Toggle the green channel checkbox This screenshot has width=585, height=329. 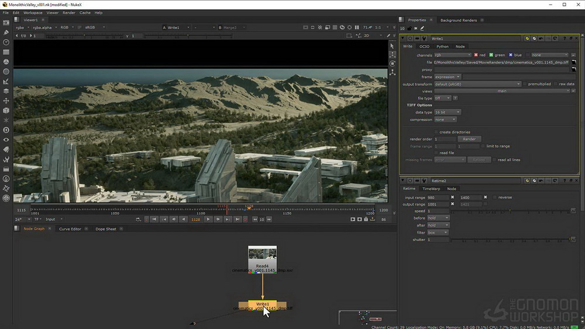coord(491,55)
